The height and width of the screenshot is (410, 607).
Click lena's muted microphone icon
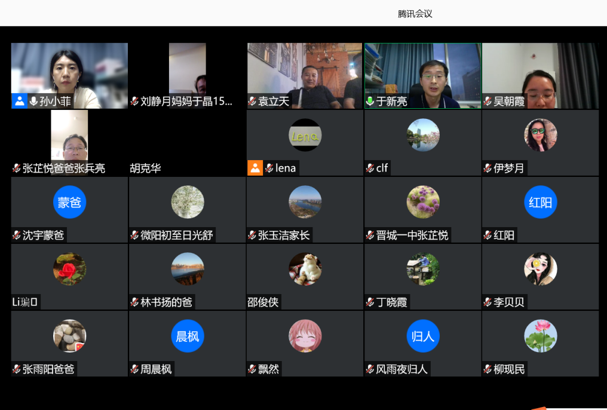pyautogui.click(x=269, y=168)
